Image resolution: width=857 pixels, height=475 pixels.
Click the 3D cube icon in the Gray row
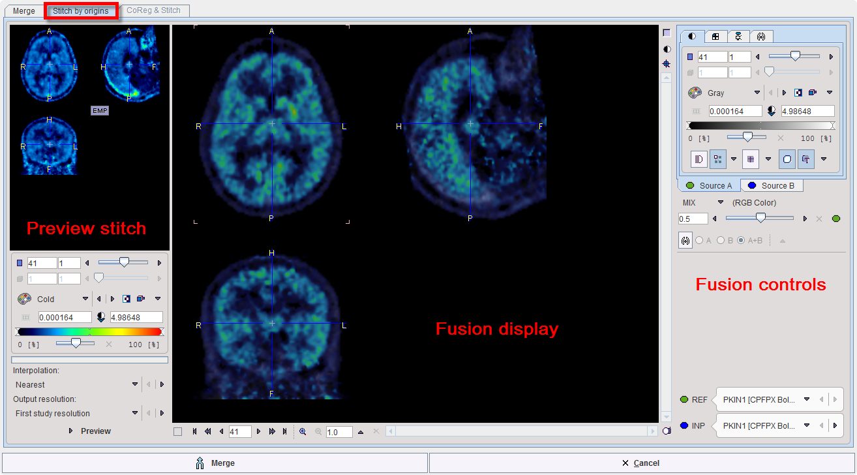coord(813,93)
